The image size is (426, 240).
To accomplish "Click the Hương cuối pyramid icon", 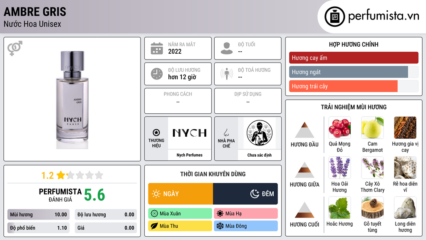I will (x=305, y=210).
